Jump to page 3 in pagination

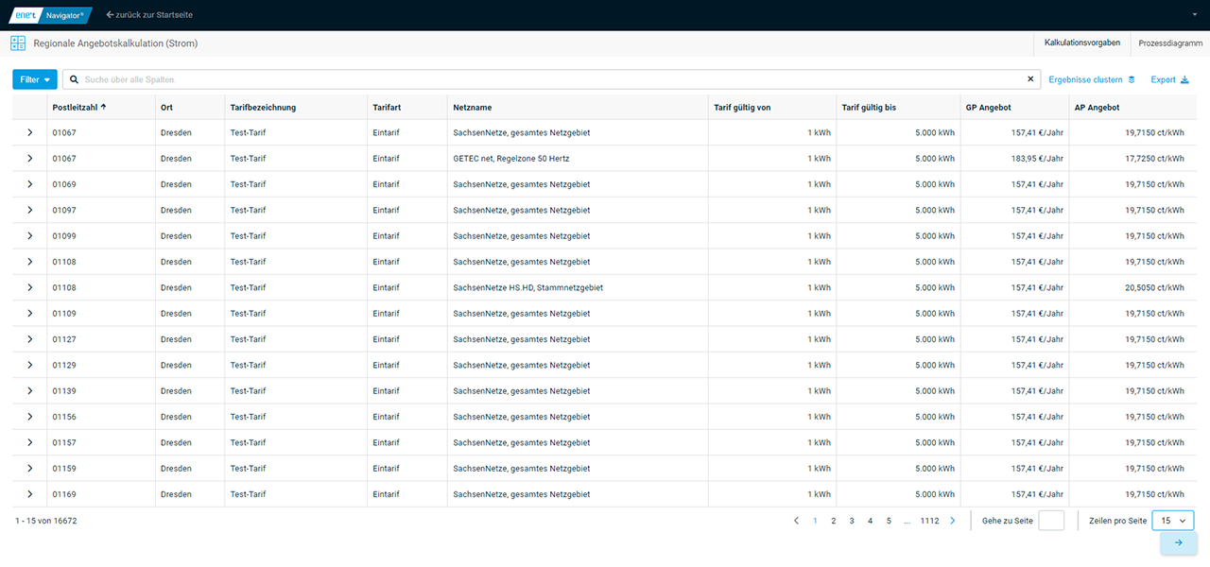(x=852, y=521)
